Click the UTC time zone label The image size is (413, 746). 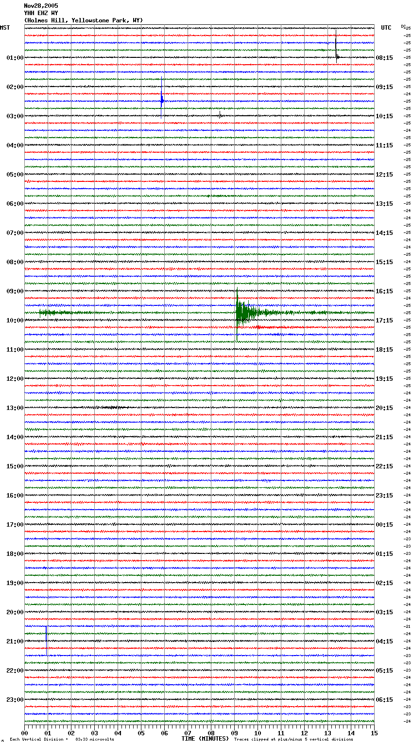[x=386, y=28]
